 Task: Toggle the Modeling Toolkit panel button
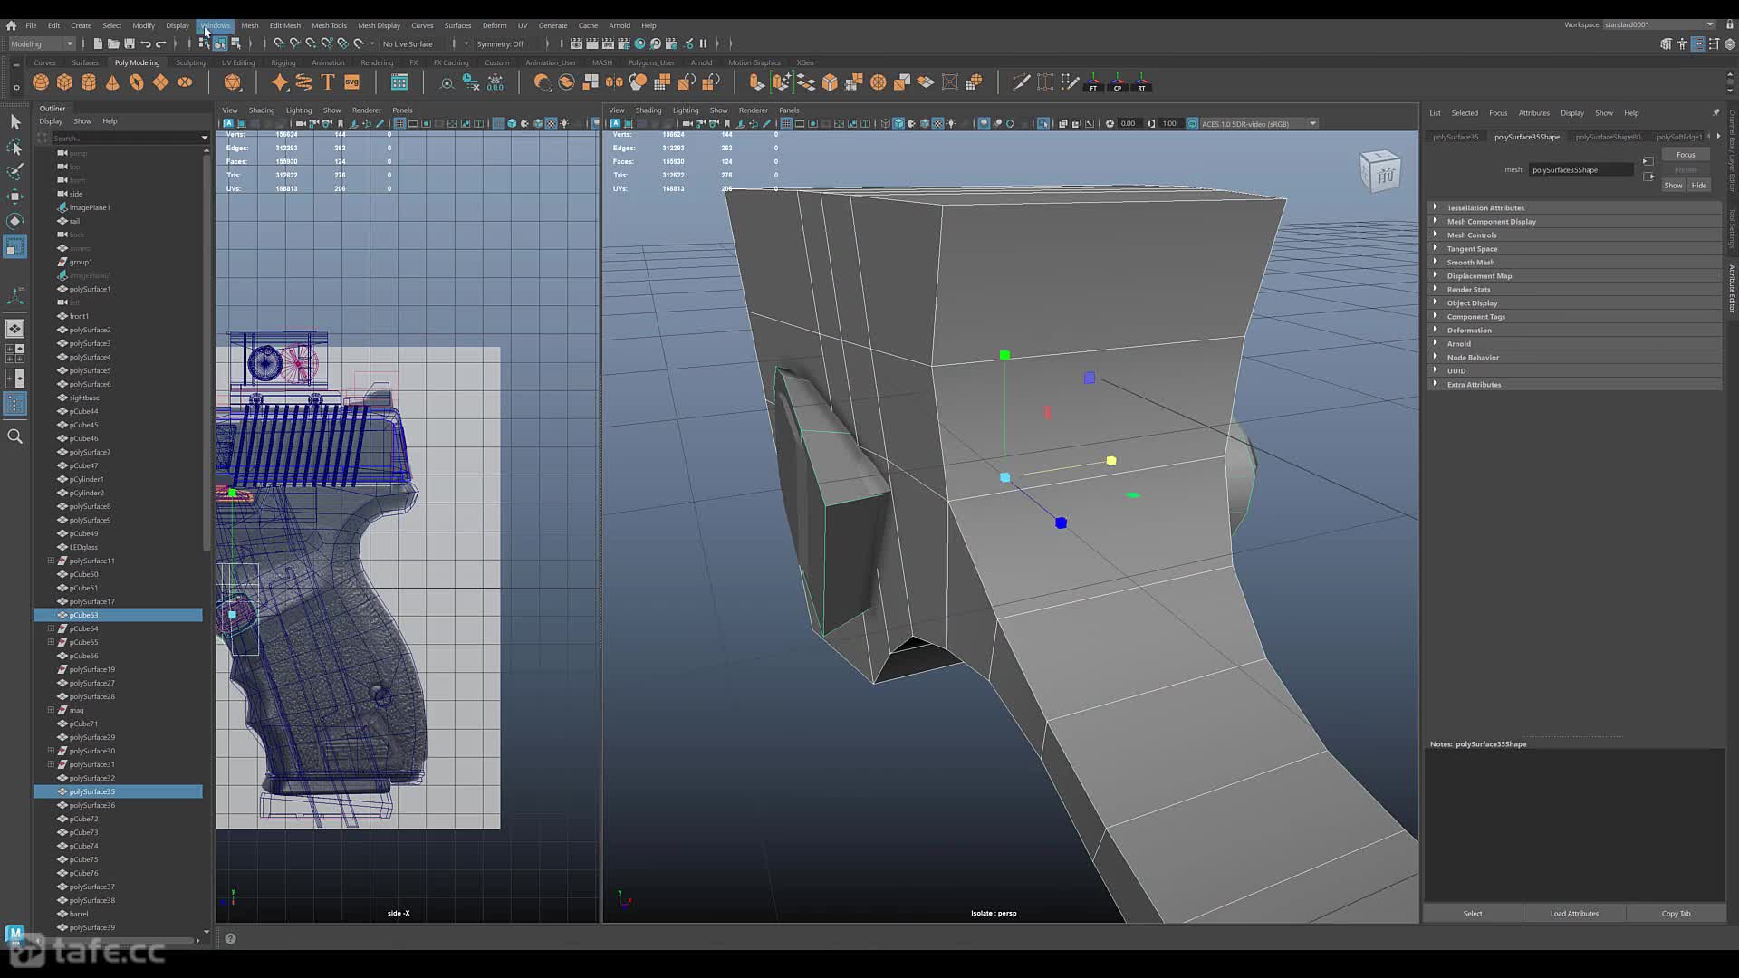[x=1666, y=43]
